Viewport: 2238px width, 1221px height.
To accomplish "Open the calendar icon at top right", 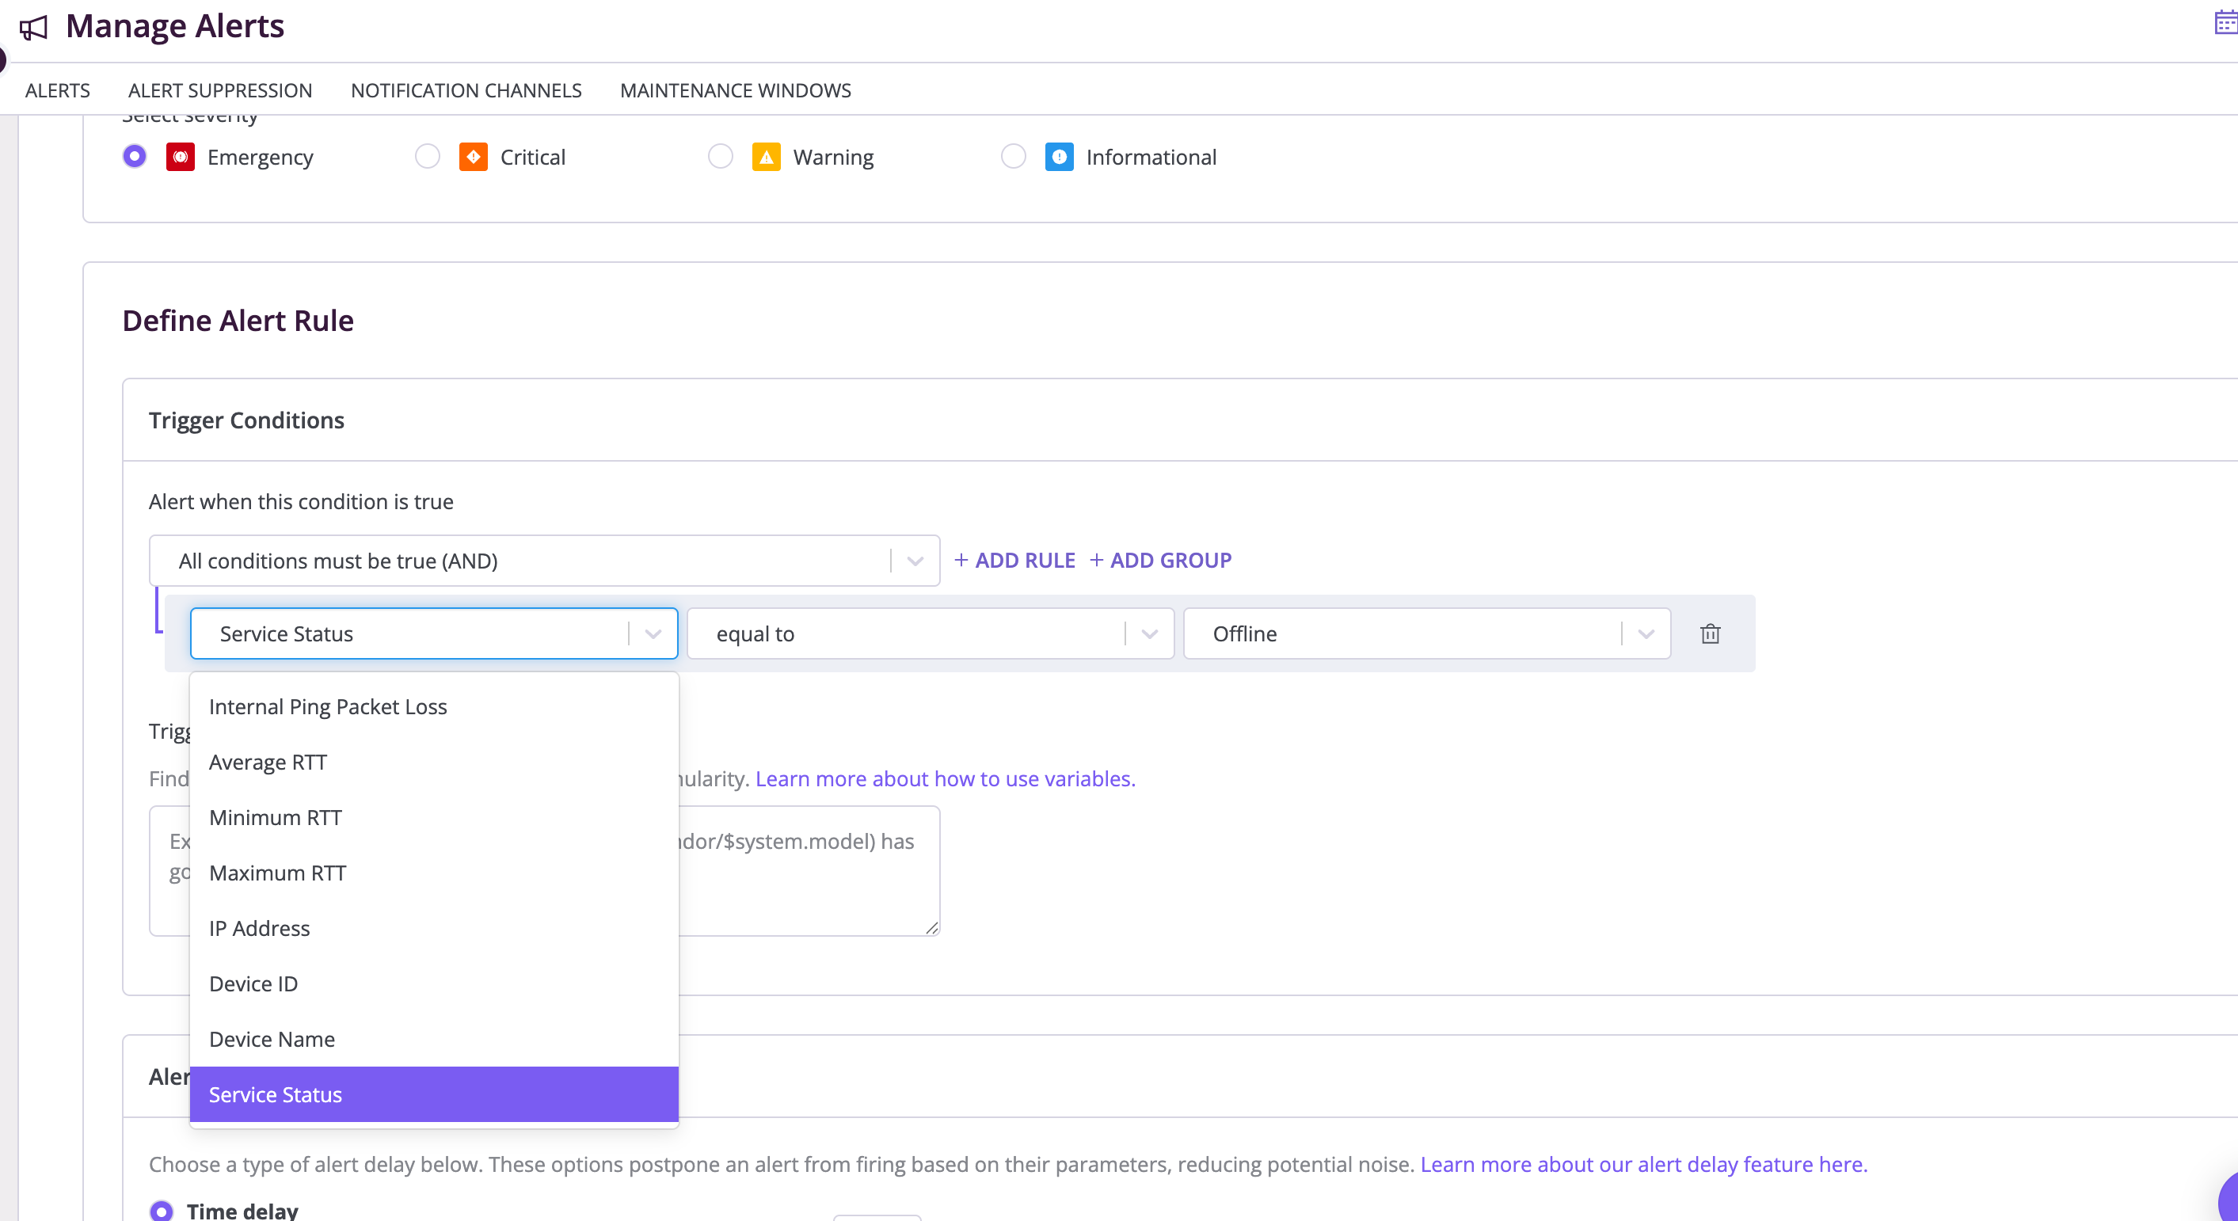I will click(x=2226, y=21).
